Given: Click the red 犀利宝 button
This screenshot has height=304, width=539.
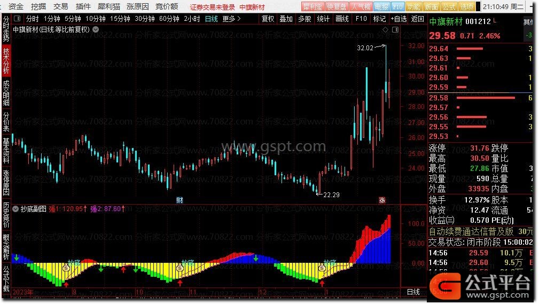Looking at the screenshot, I should (313, 6).
